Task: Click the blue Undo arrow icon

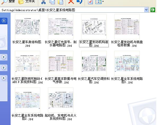Action: pyautogui.click(x=80, y=2)
